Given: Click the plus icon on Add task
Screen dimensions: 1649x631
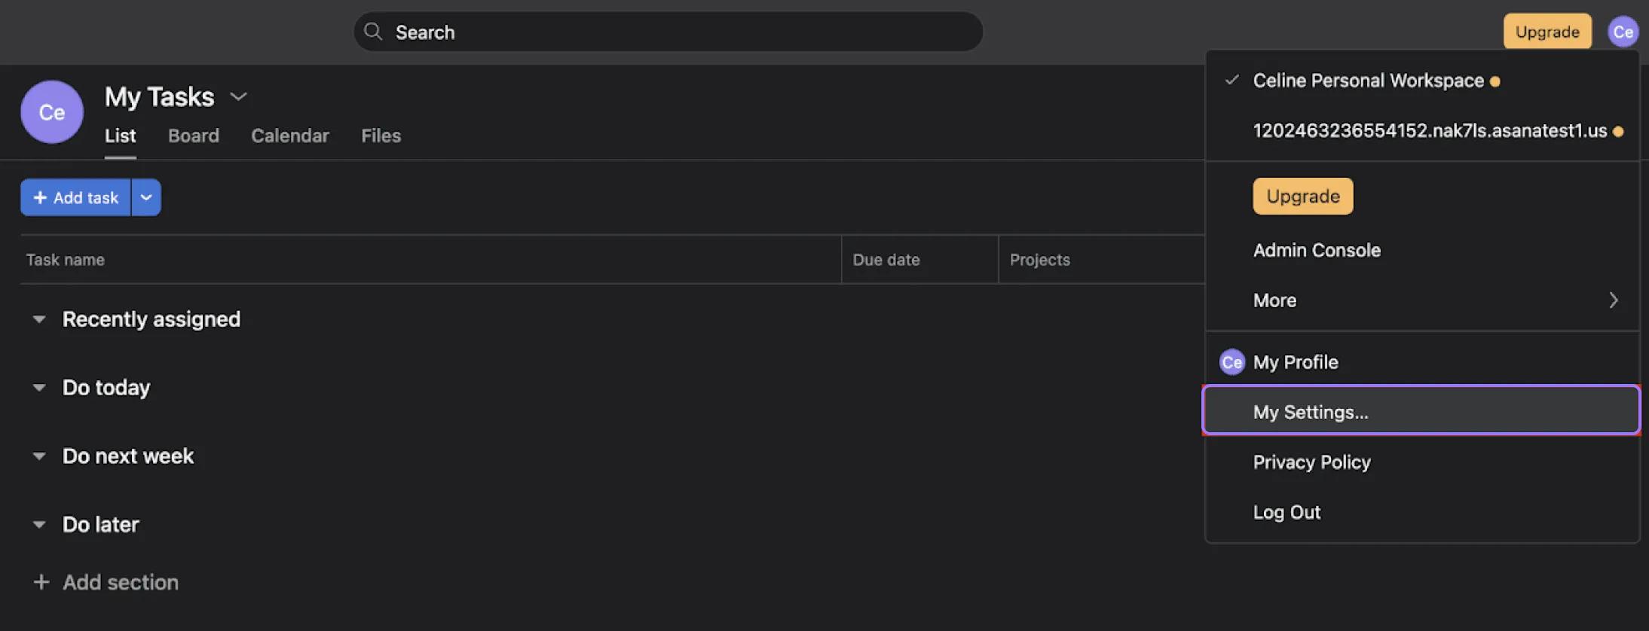Looking at the screenshot, I should (x=40, y=197).
